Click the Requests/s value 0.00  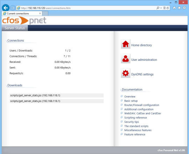[68, 73]
